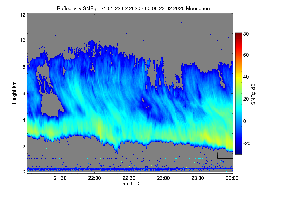Click the colorbar value '20'
This screenshot has height=204, width=306.
246,99
